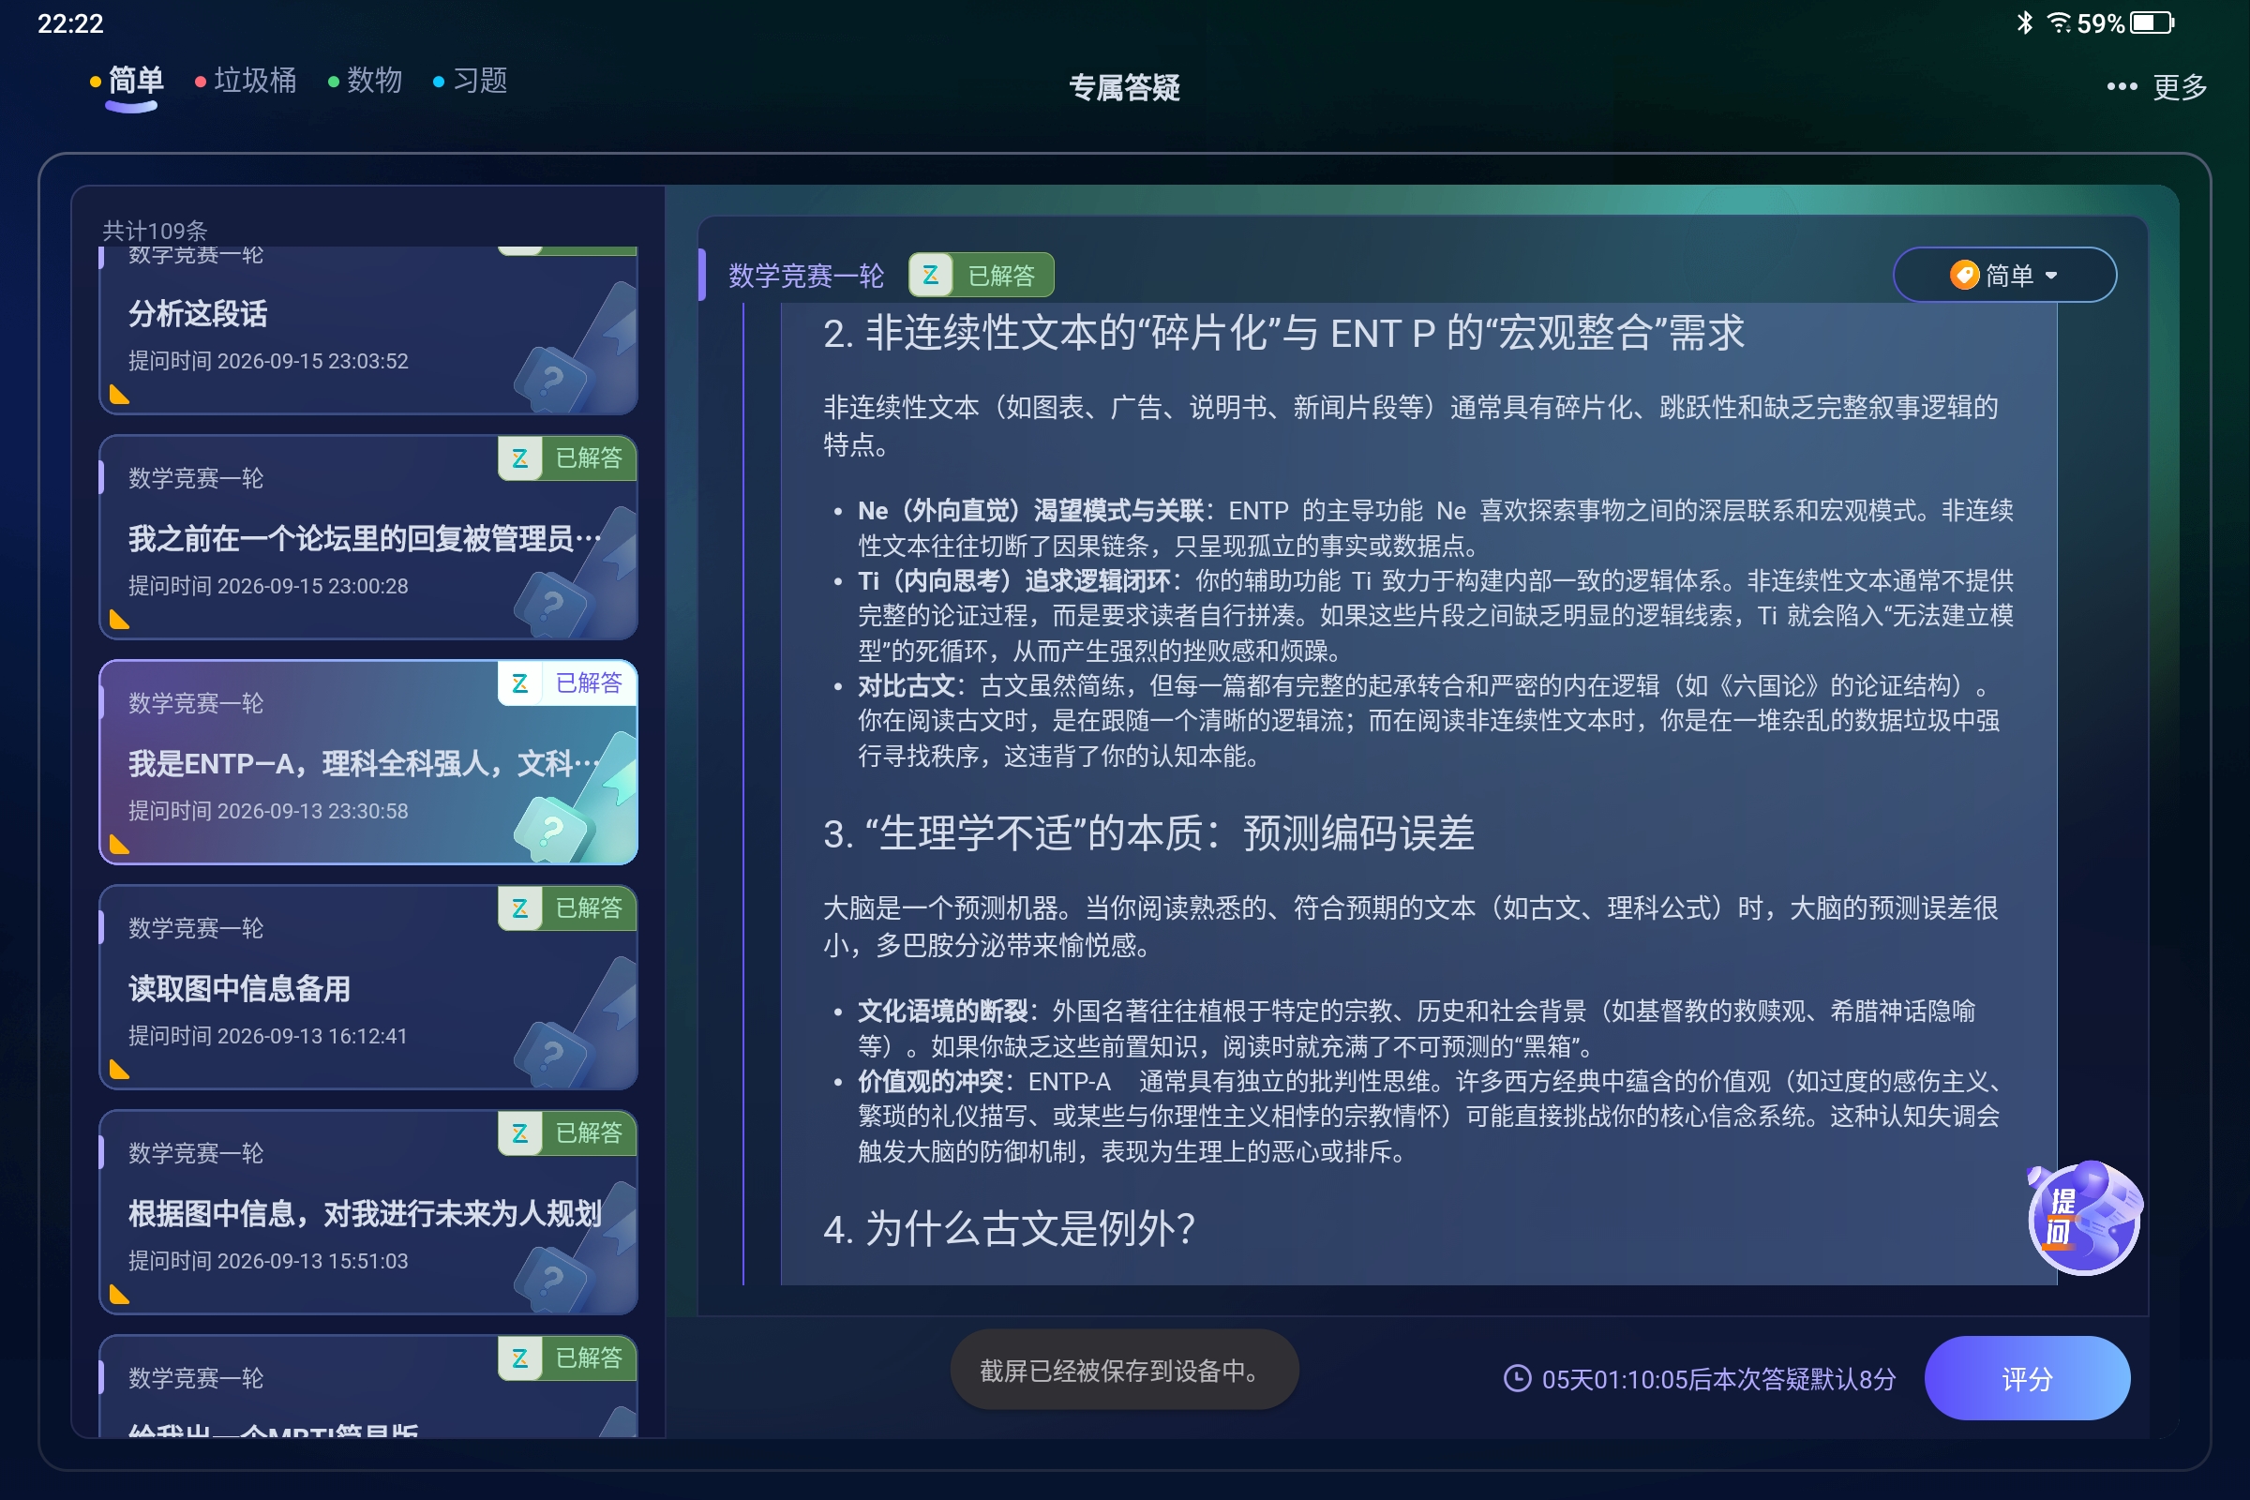Select the 我是ENTP-A question card
Screen dimensions: 2250x1500
(x=368, y=762)
